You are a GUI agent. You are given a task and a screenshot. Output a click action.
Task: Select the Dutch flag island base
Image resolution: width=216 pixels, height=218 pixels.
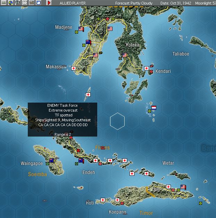154,108
